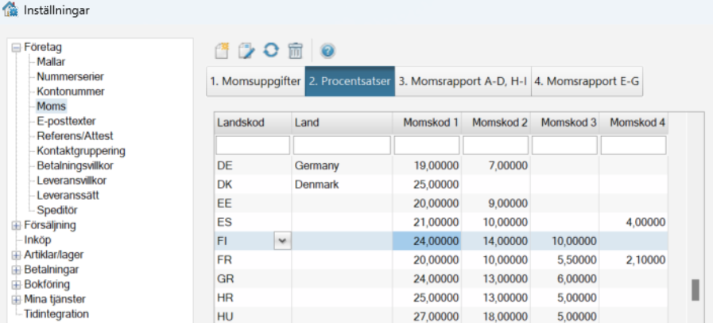This screenshot has height=323, width=713.
Task: Click the Inställningar house icon in title
Action: pyautogui.click(x=10, y=9)
